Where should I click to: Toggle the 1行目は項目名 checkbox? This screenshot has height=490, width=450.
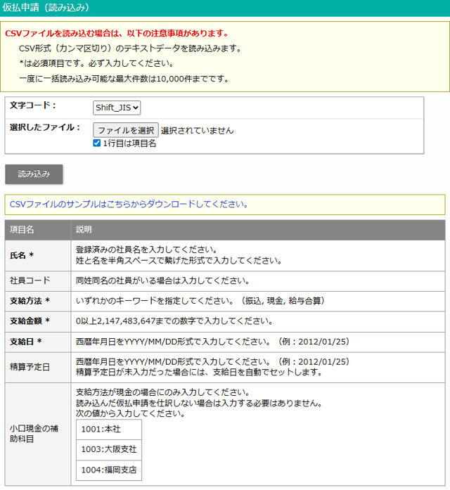tap(97, 143)
